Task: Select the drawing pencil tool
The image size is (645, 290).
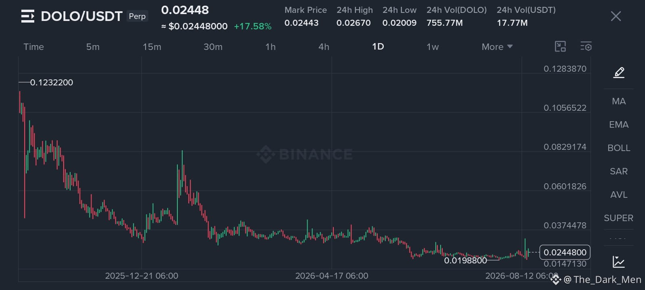Action: [x=619, y=72]
